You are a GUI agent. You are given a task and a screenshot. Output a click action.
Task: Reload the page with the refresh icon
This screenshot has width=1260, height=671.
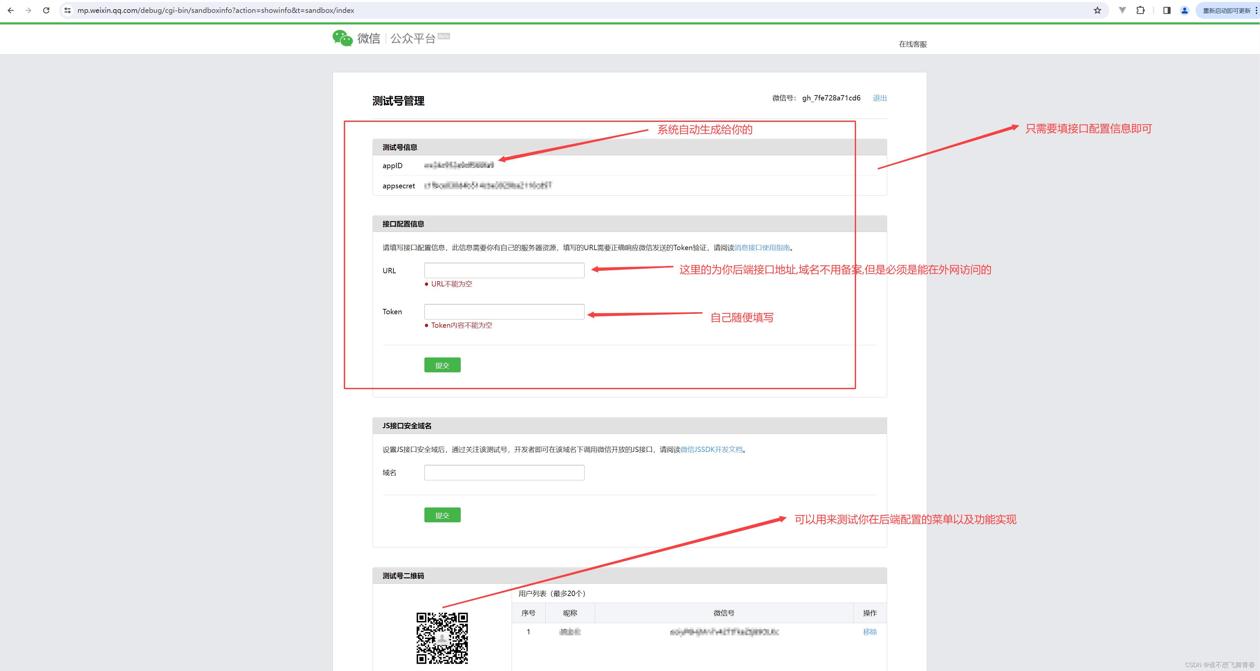point(47,10)
